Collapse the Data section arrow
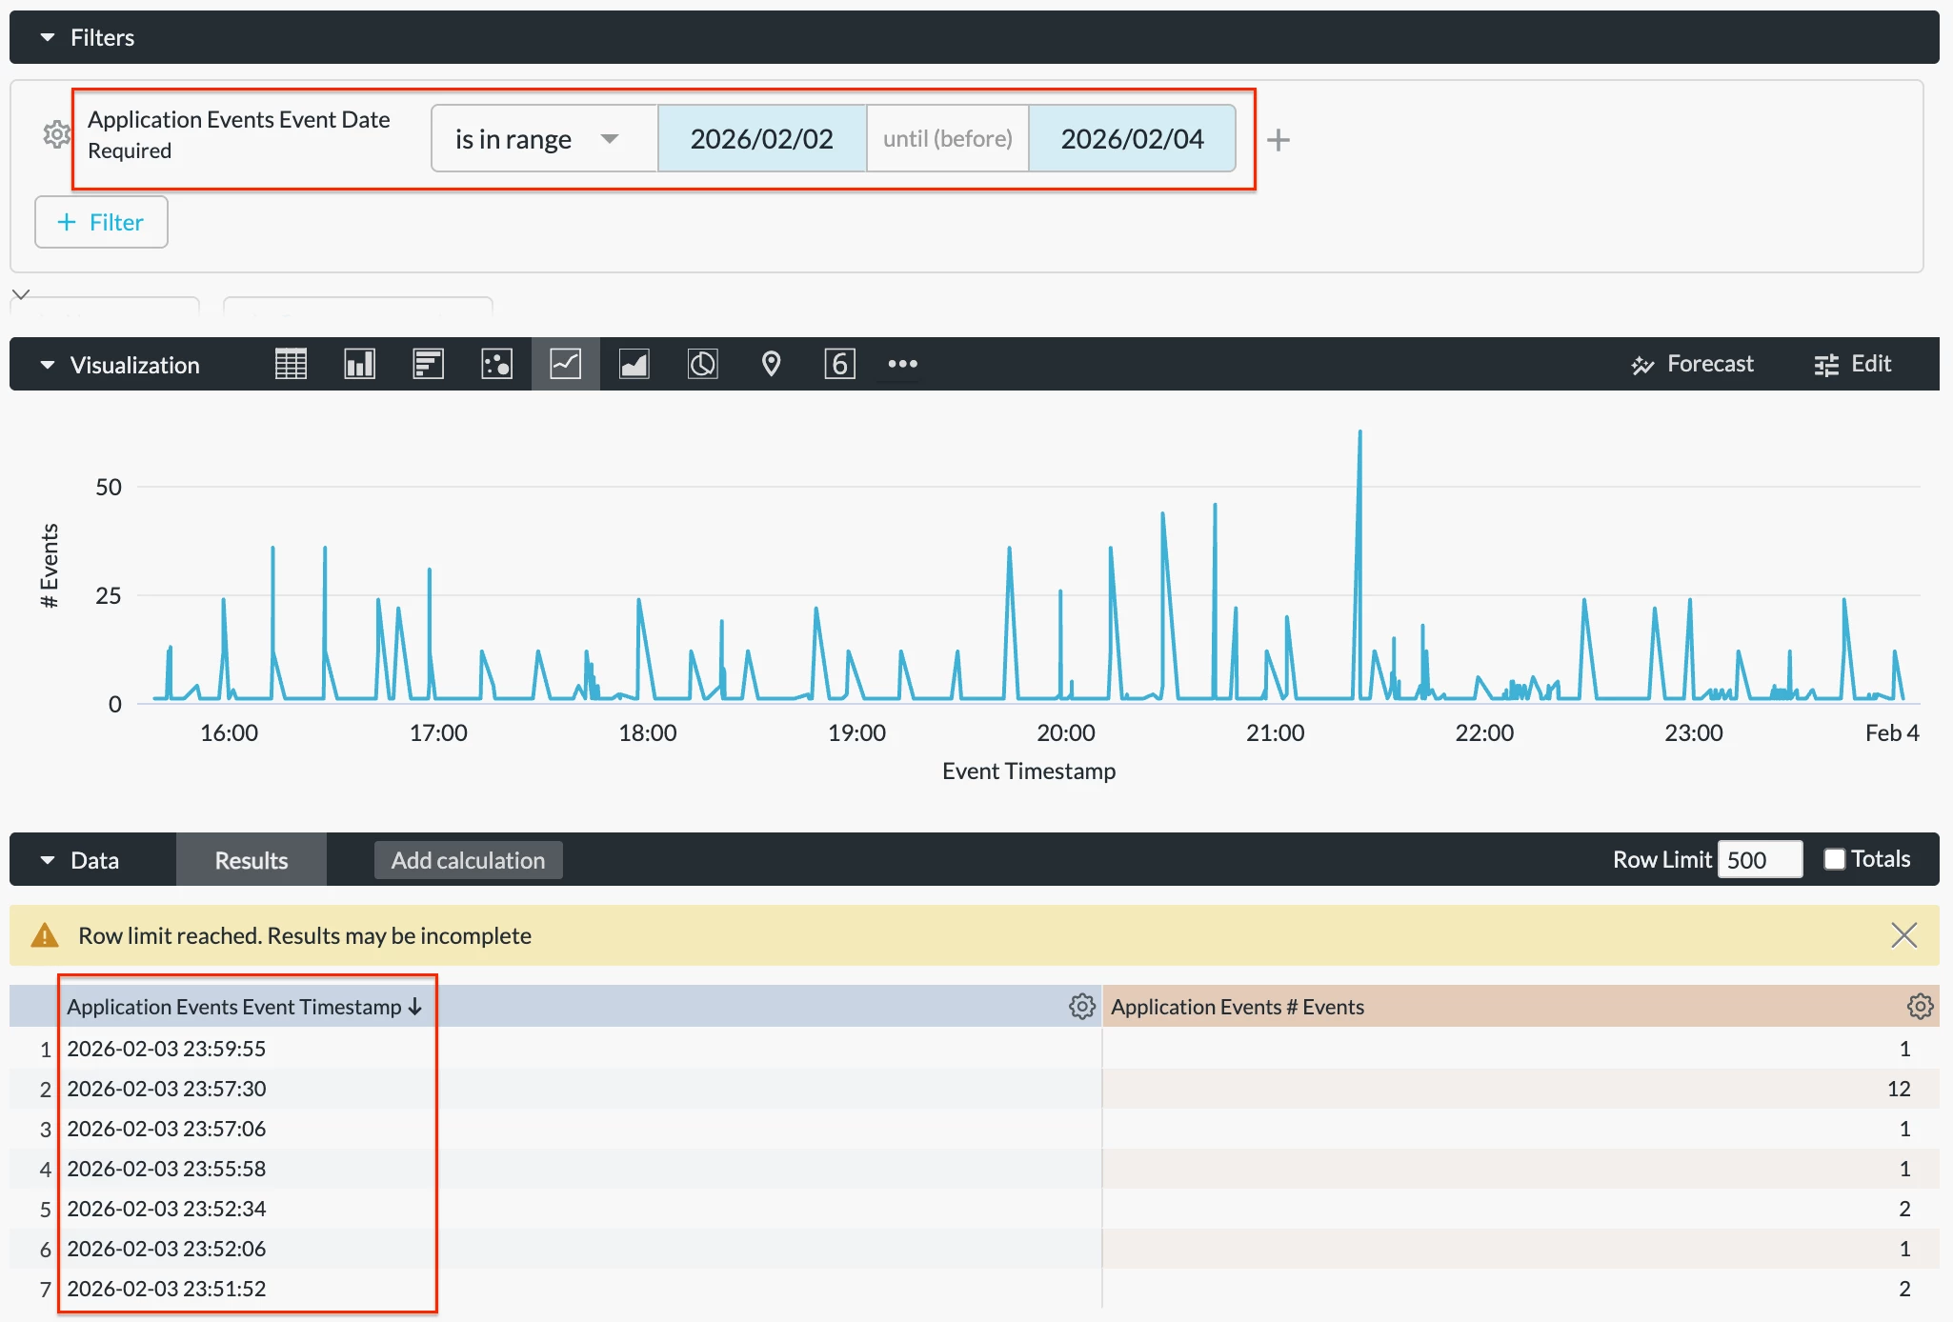The height and width of the screenshot is (1322, 1953). pos(48,860)
